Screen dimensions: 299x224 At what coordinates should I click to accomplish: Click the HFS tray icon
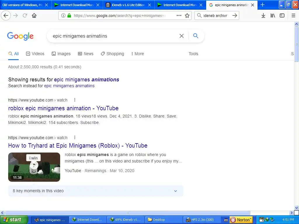pos(261,219)
